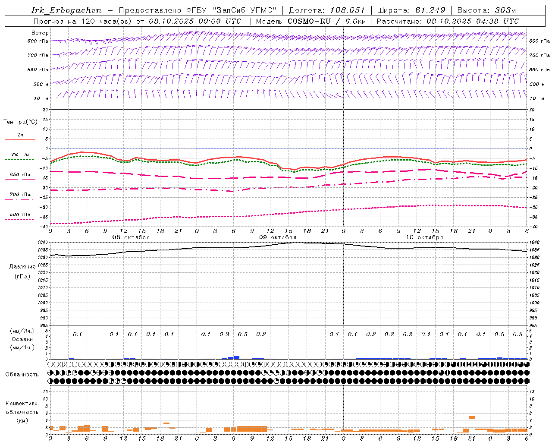The image size is (552, 442).
Task: Click the '(гПа)' unit label under Давление
Action: click(22, 276)
